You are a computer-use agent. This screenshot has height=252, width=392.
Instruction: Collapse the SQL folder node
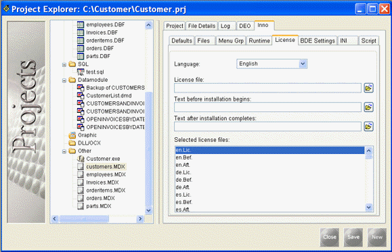(64, 65)
